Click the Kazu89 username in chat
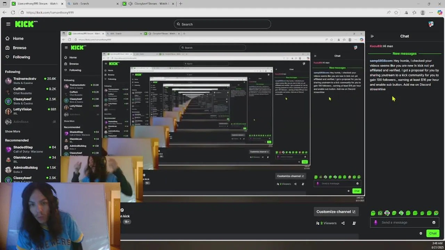Screen dimensions: 445x250 click(x=375, y=46)
